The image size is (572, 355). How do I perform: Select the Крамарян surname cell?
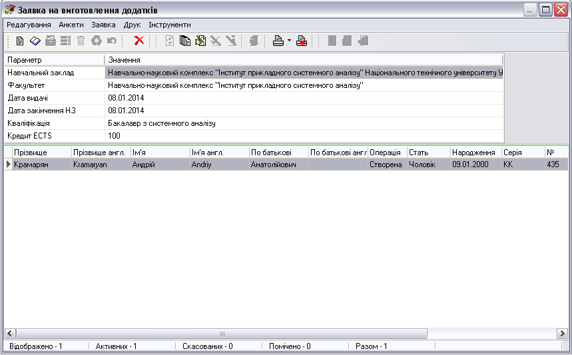pyautogui.click(x=41, y=165)
